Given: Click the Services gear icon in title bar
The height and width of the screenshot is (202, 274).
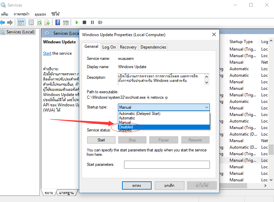Looking at the screenshot, I should (x=3, y=5).
